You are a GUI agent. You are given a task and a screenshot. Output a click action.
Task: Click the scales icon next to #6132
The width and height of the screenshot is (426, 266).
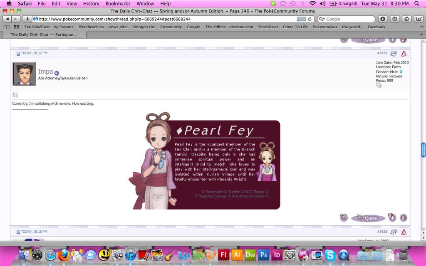point(394,54)
